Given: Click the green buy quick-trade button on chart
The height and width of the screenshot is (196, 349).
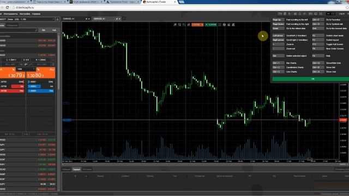Looking at the screenshot, I should [211, 24].
